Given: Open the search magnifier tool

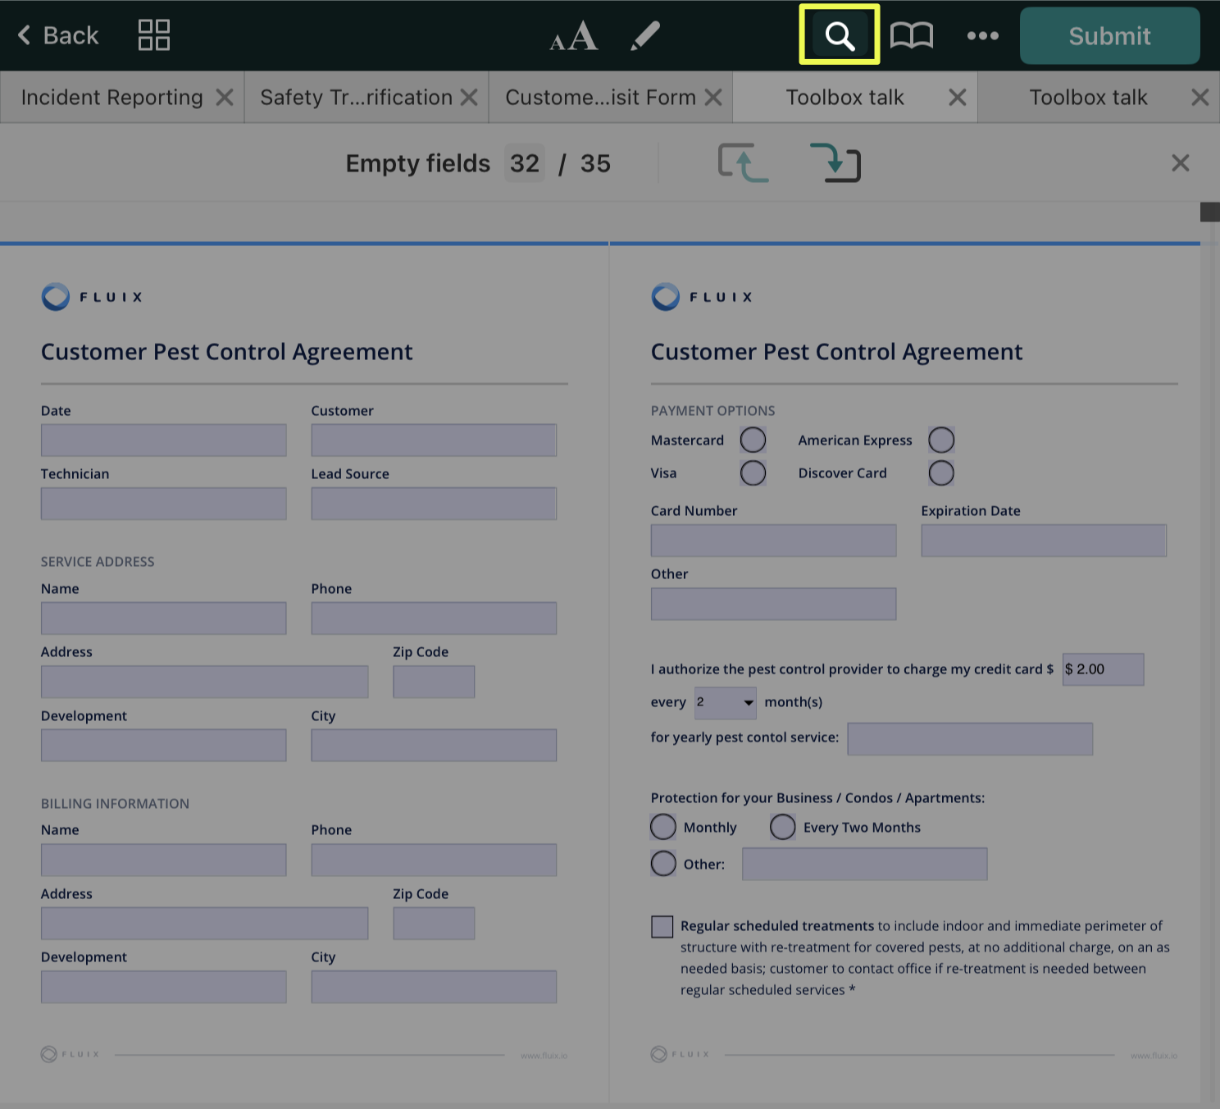Looking at the screenshot, I should (x=839, y=35).
